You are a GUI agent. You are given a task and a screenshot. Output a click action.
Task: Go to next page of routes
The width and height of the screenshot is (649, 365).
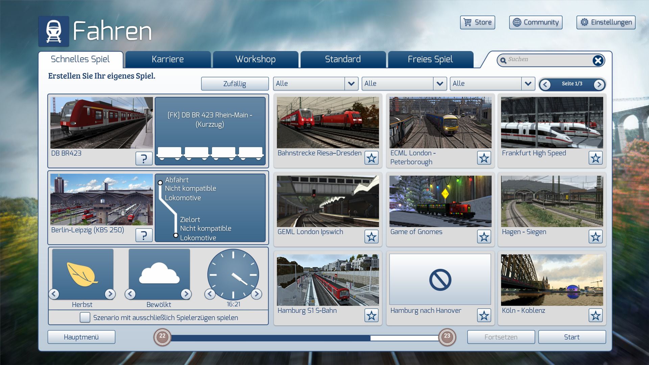pyautogui.click(x=599, y=84)
